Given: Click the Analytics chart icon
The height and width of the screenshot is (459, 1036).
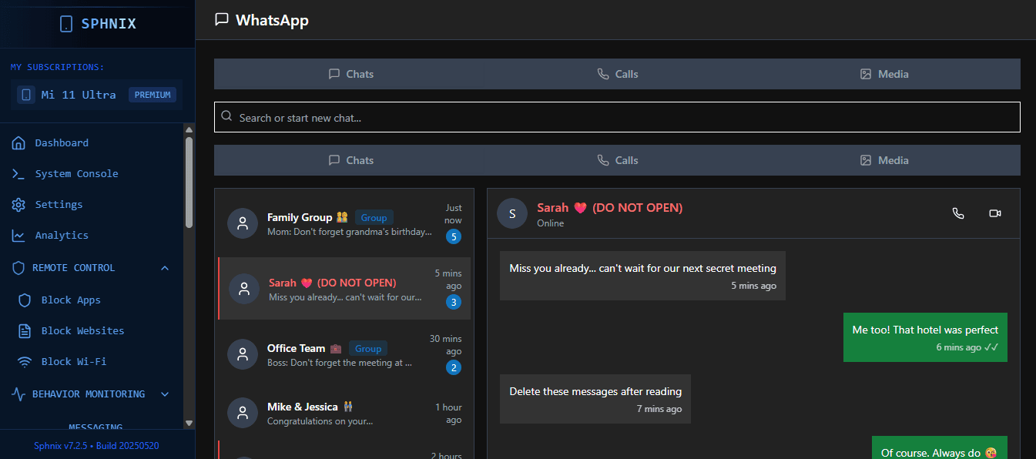Looking at the screenshot, I should pyautogui.click(x=18, y=235).
